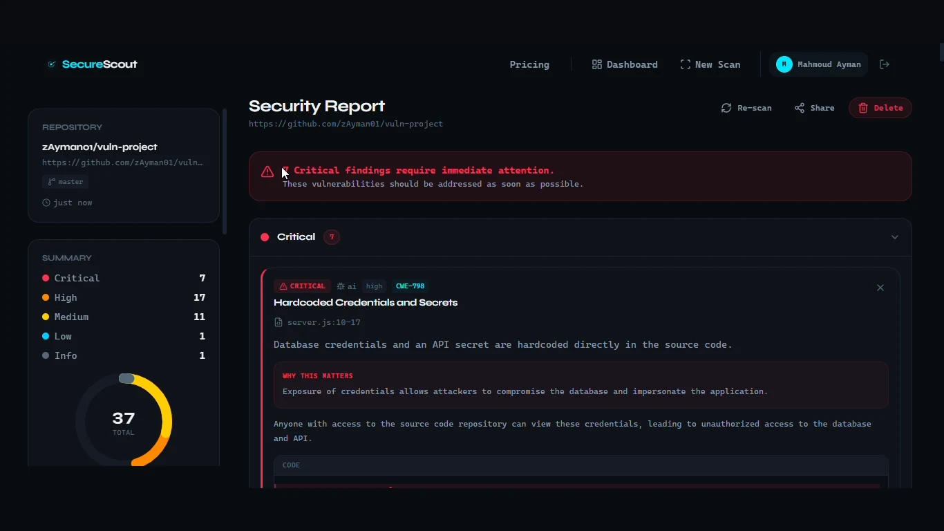The image size is (944, 531).
Task: Click the Re-scan refresh icon
Action: (x=726, y=108)
